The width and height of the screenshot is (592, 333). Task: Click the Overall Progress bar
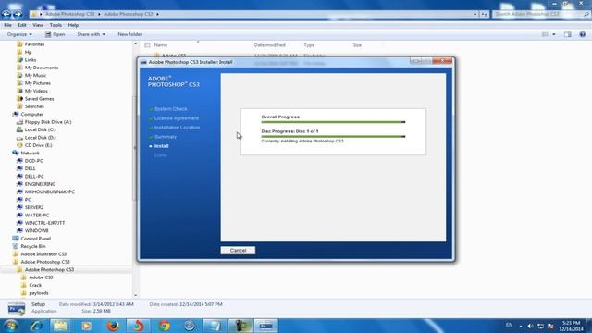[333, 122]
